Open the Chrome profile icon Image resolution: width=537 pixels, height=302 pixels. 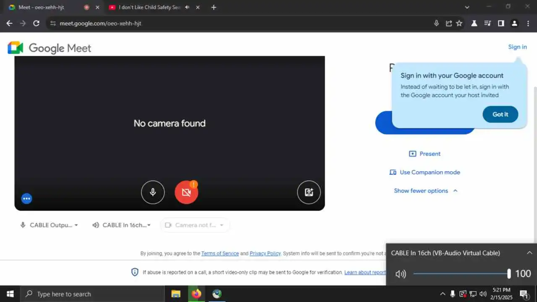point(514,23)
